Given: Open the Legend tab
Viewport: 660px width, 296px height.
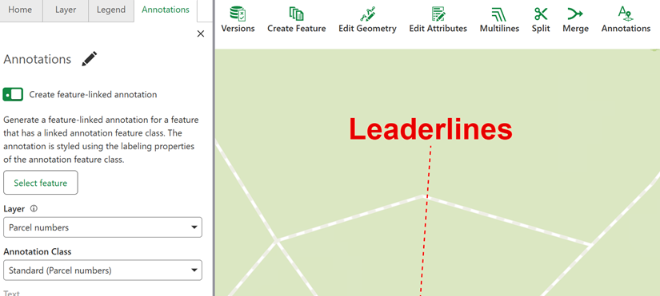Looking at the screenshot, I should pyautogui.click(x=111, y=10).
